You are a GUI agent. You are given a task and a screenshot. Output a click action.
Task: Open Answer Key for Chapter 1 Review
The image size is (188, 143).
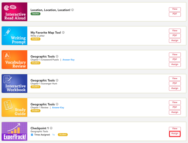58,107
